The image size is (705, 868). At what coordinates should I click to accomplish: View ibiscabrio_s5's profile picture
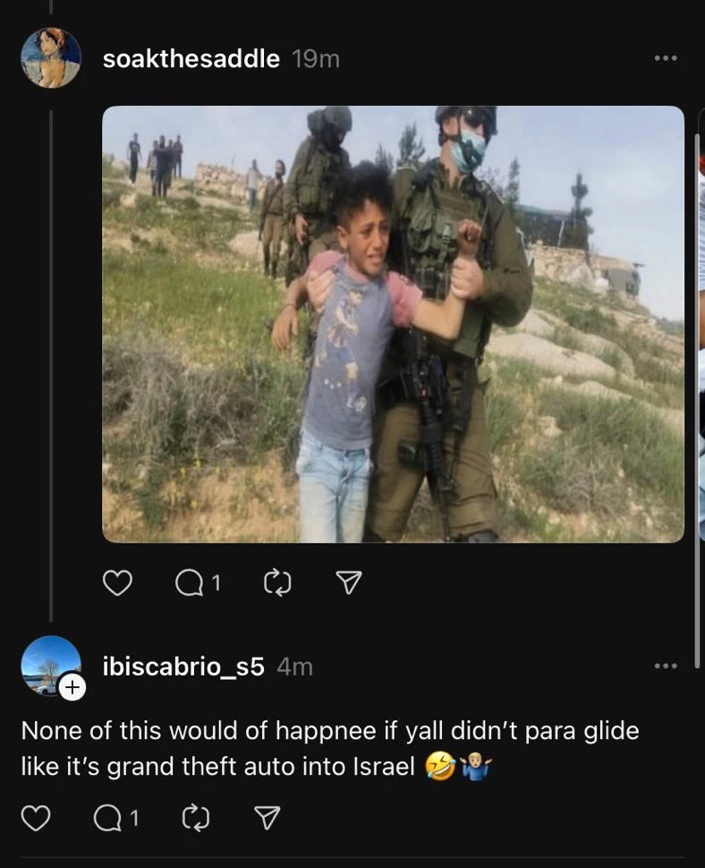(x=51, y=666)
